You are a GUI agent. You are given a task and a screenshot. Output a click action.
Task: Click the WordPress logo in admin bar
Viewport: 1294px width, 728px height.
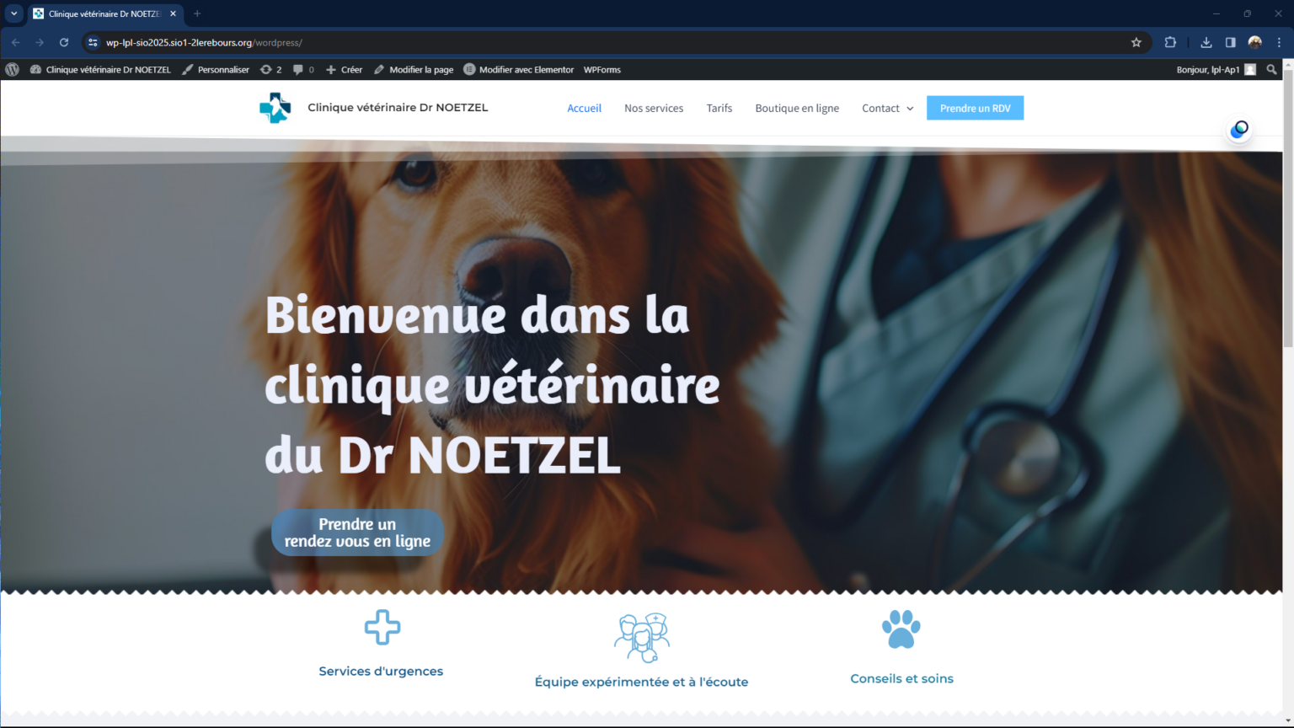pyautogui.click(x=12, y=70)
